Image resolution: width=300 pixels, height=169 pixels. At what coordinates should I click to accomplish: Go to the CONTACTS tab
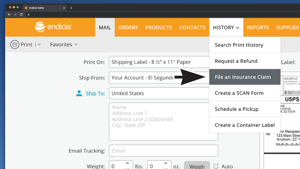click(x=192, y=28)
